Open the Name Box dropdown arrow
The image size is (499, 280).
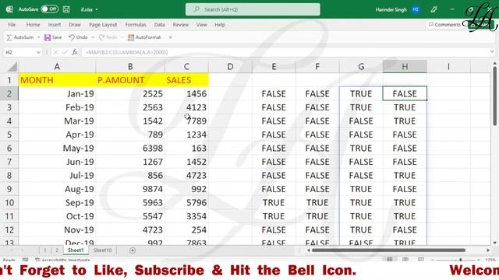pyautogui.click(x=38, y=52)
